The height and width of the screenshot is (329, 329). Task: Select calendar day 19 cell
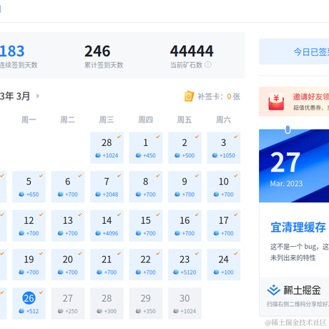(x=29, y=265)
